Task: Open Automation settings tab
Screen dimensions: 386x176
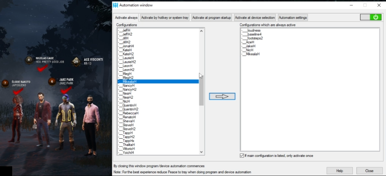Action: coord(293,18)
